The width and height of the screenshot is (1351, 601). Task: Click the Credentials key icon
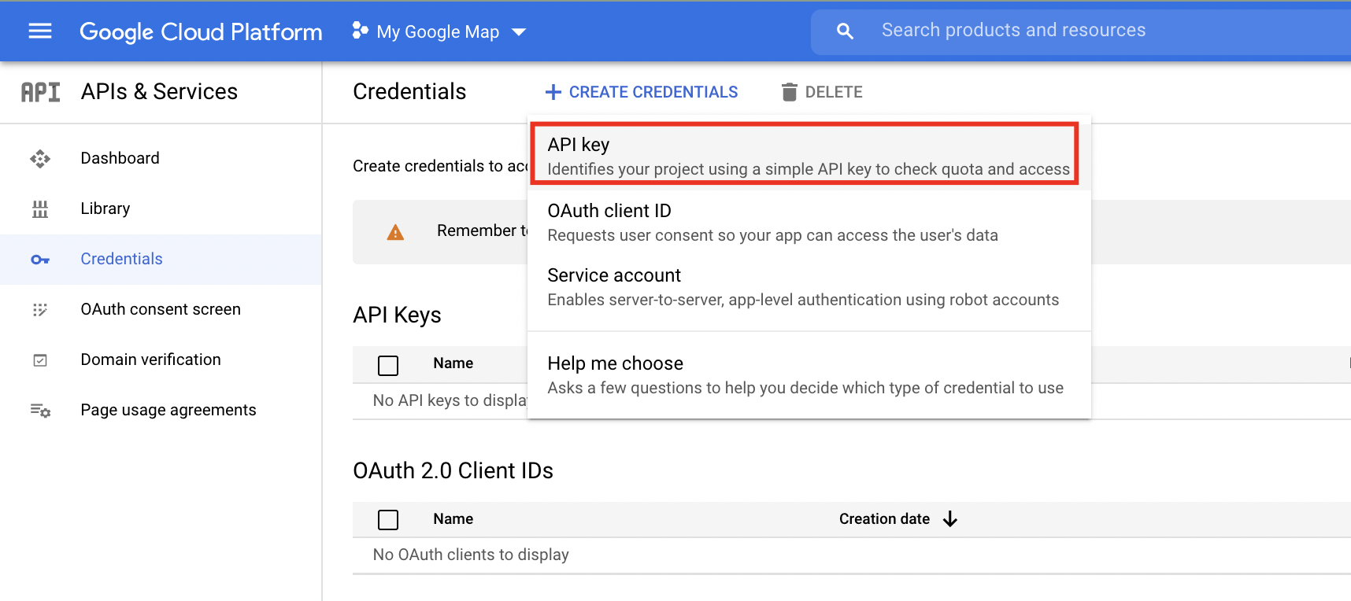(x=40, y=260)
